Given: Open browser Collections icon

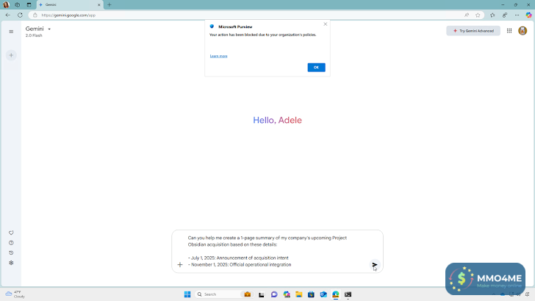Looking at the screenshot, I should coord(505,15).
